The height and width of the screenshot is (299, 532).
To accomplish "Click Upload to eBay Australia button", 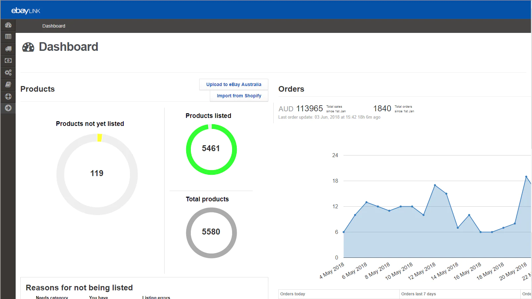I will (233, 84).
